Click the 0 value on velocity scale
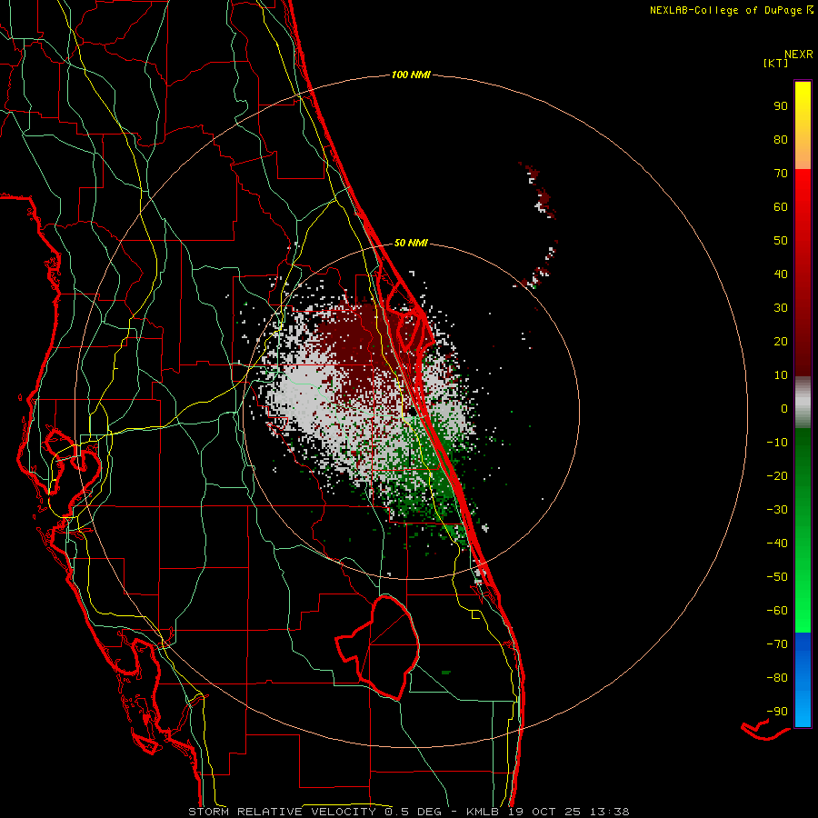Viewport: 818px width, 818px height. 784,408
